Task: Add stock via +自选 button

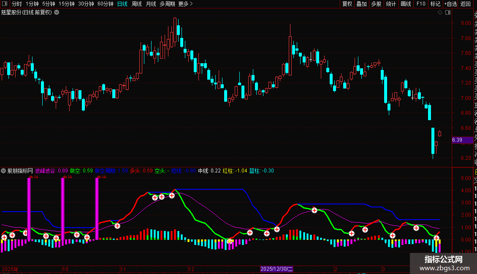Action: pos(450,4)
